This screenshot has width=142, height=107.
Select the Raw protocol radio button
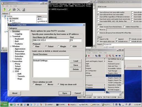click(x=34, y=46)
